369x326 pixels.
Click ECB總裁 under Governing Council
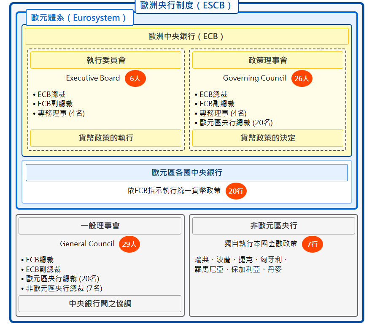tap(213, 94)
